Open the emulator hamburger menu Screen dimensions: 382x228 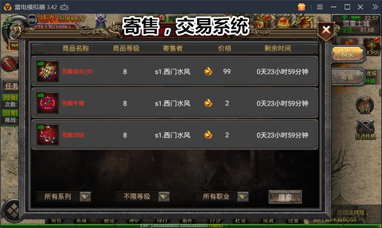pyautogui.click(x=320, y=7)
